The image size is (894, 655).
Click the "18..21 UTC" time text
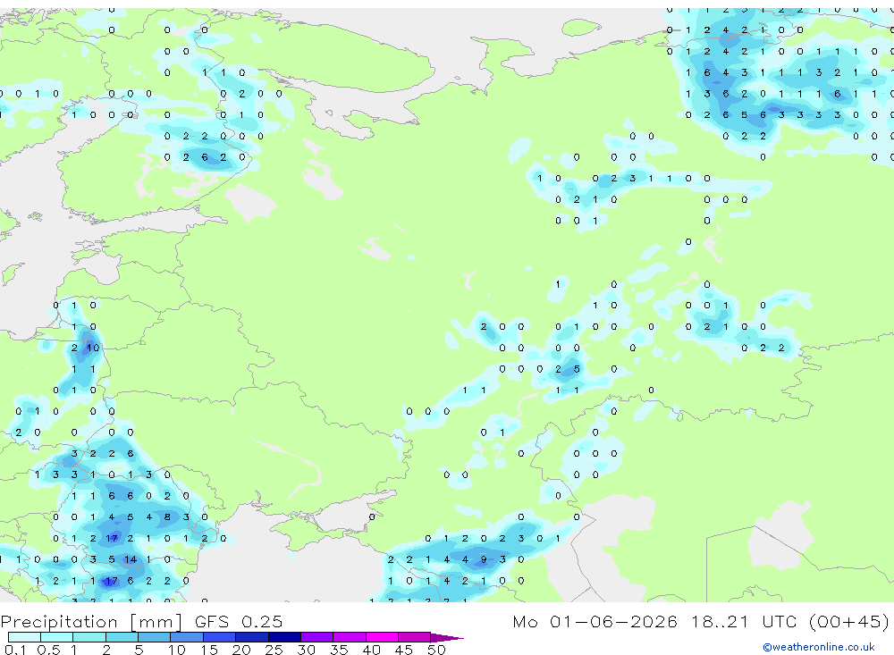744,621
